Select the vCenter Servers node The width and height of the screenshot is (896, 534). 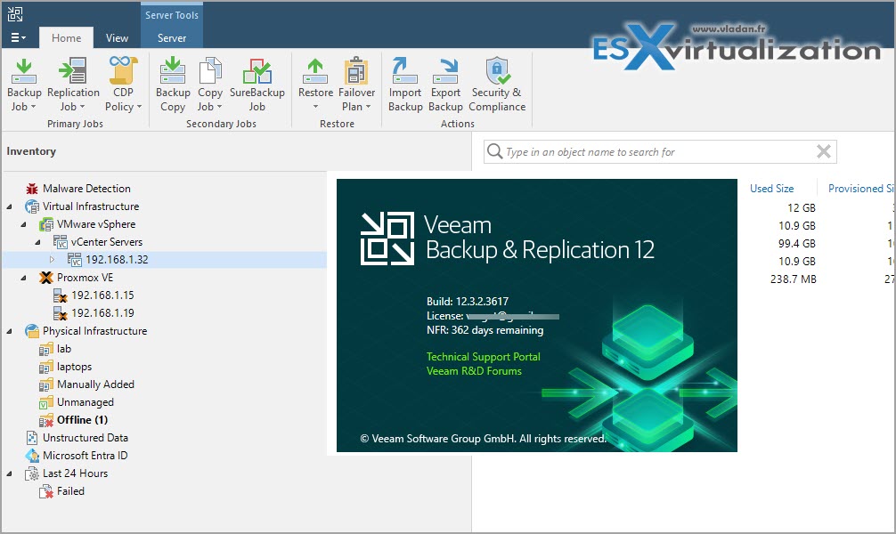107,241
